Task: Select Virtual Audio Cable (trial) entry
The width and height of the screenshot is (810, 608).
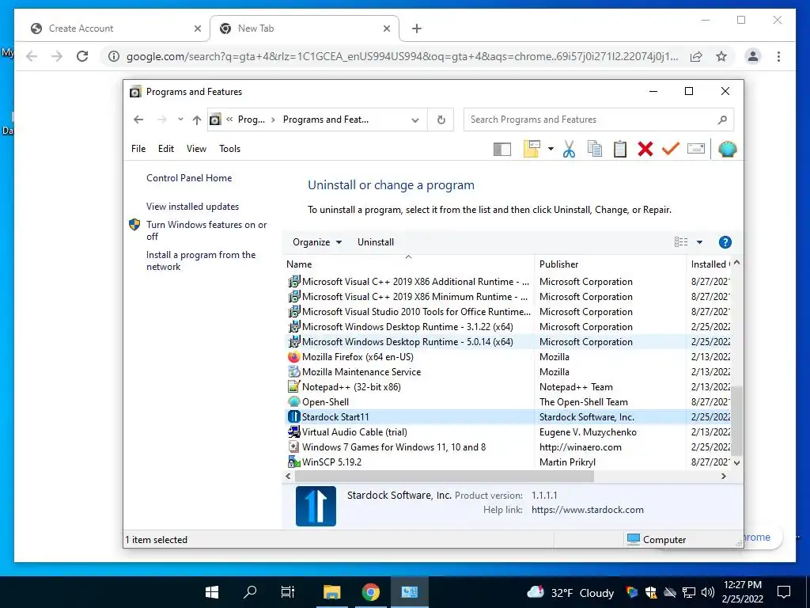Action: click(x=509, y=431)
